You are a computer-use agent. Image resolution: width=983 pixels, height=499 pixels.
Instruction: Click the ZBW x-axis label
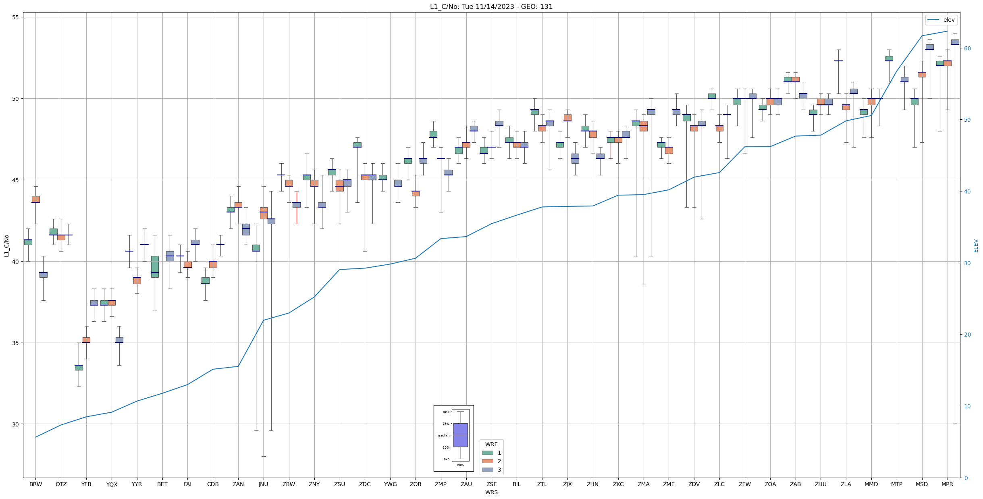[x=289, y=484]
